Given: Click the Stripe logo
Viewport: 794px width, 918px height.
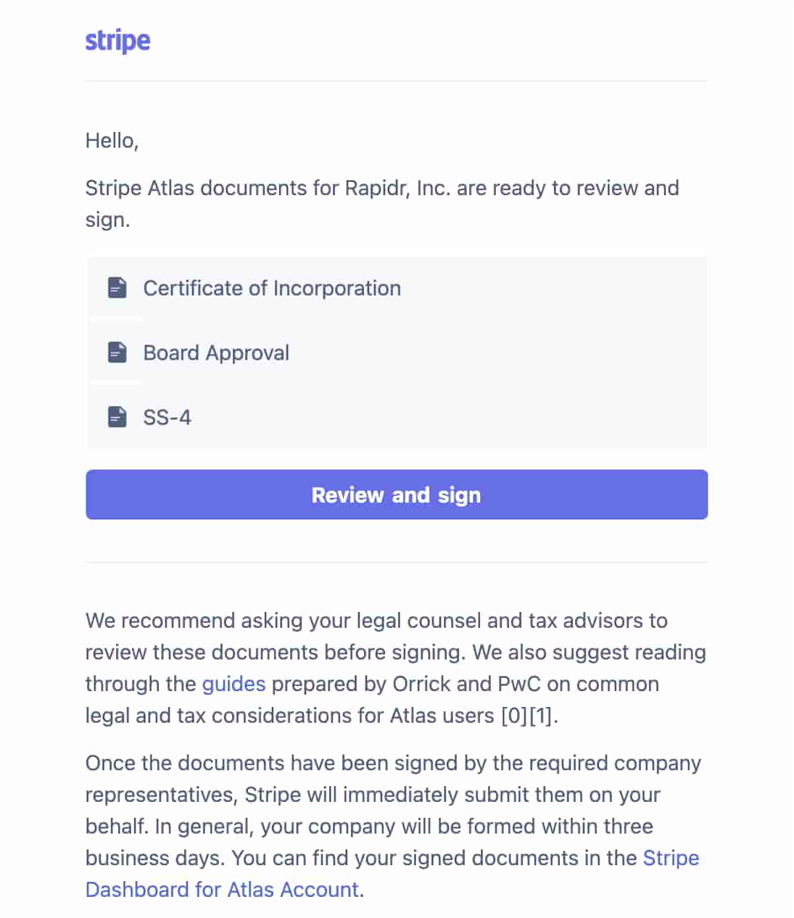Looking at the screenshot, I should (117, 40).
